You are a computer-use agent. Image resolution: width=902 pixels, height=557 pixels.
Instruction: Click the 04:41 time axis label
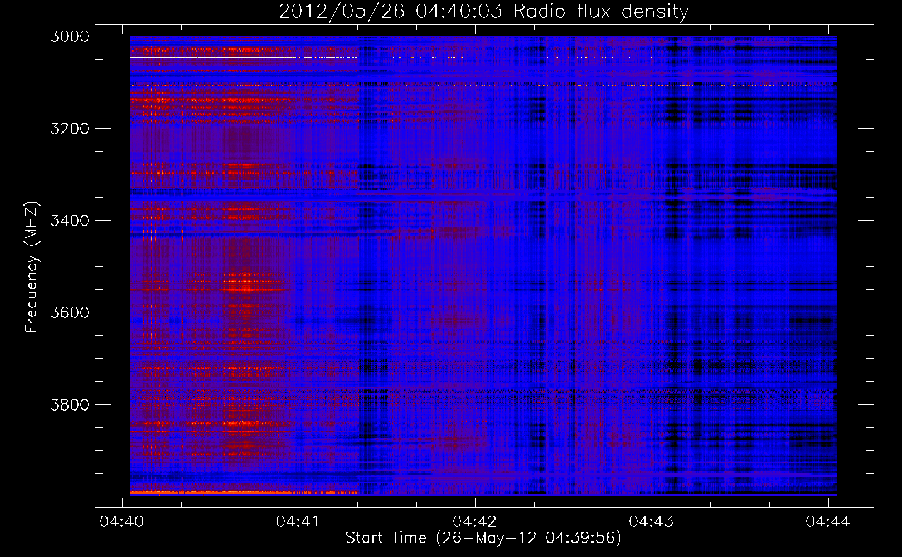pos(298,521)
